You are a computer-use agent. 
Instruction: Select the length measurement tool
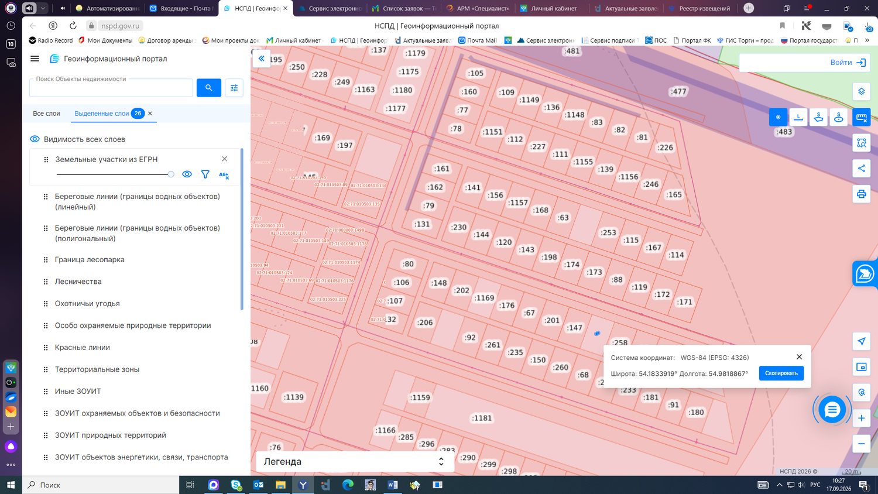coord(798,117)
